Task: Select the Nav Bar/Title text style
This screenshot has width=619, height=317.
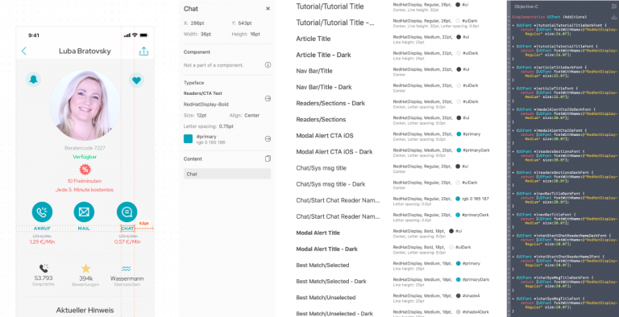Action: 314,71
